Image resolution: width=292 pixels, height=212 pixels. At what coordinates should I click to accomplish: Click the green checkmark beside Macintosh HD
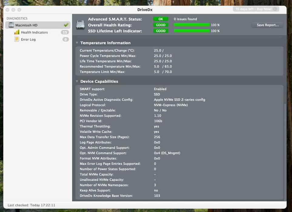pos(66,25)
